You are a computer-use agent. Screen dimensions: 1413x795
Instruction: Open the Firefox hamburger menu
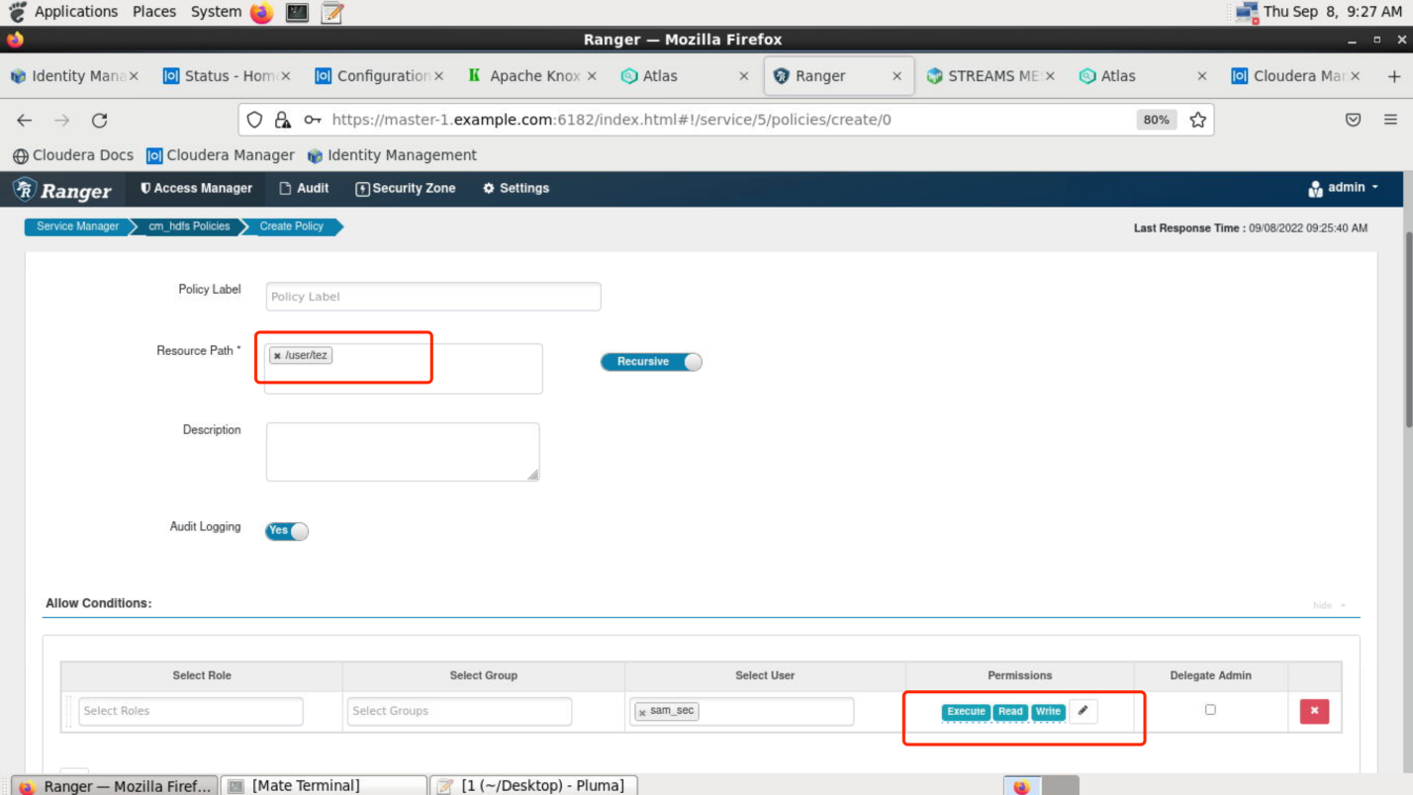1390,120
